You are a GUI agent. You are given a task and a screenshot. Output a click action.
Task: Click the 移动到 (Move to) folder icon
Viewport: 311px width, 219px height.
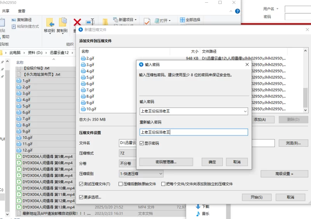click(49, 23)
